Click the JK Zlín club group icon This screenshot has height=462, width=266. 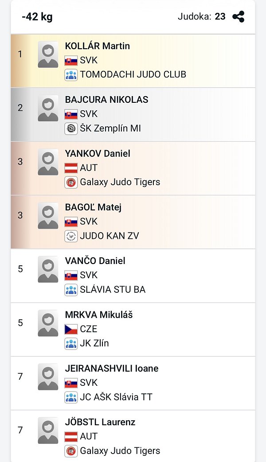pyautogui.click(x=71, y=343)
